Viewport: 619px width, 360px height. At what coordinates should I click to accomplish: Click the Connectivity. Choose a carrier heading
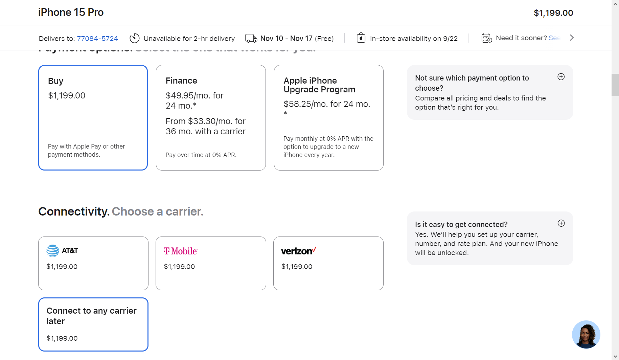click(x=121, y=211)
